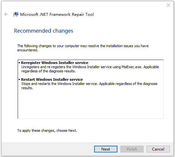
Task: Click the empty area of the changes list box
Action: [x=91, y=104]
